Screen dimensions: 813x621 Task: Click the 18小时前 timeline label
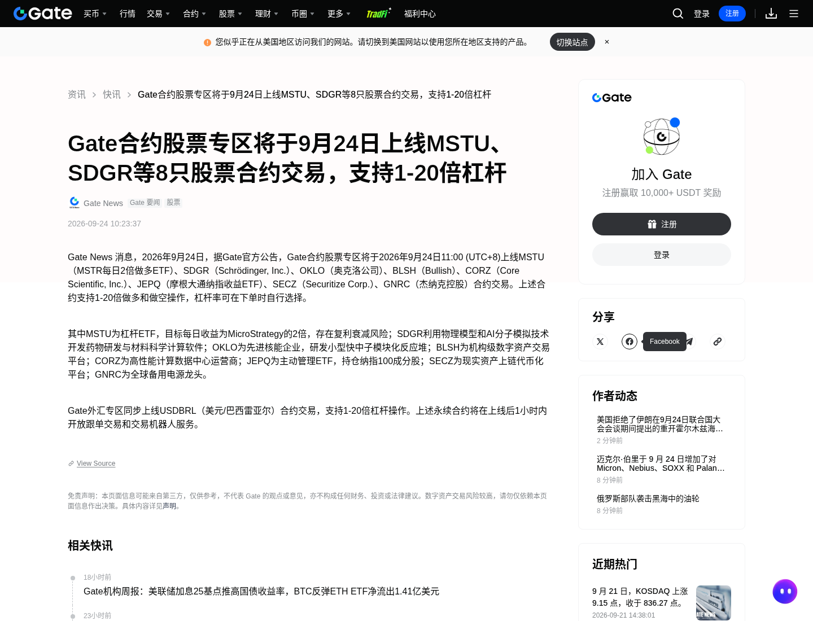[x=97, y=577]
